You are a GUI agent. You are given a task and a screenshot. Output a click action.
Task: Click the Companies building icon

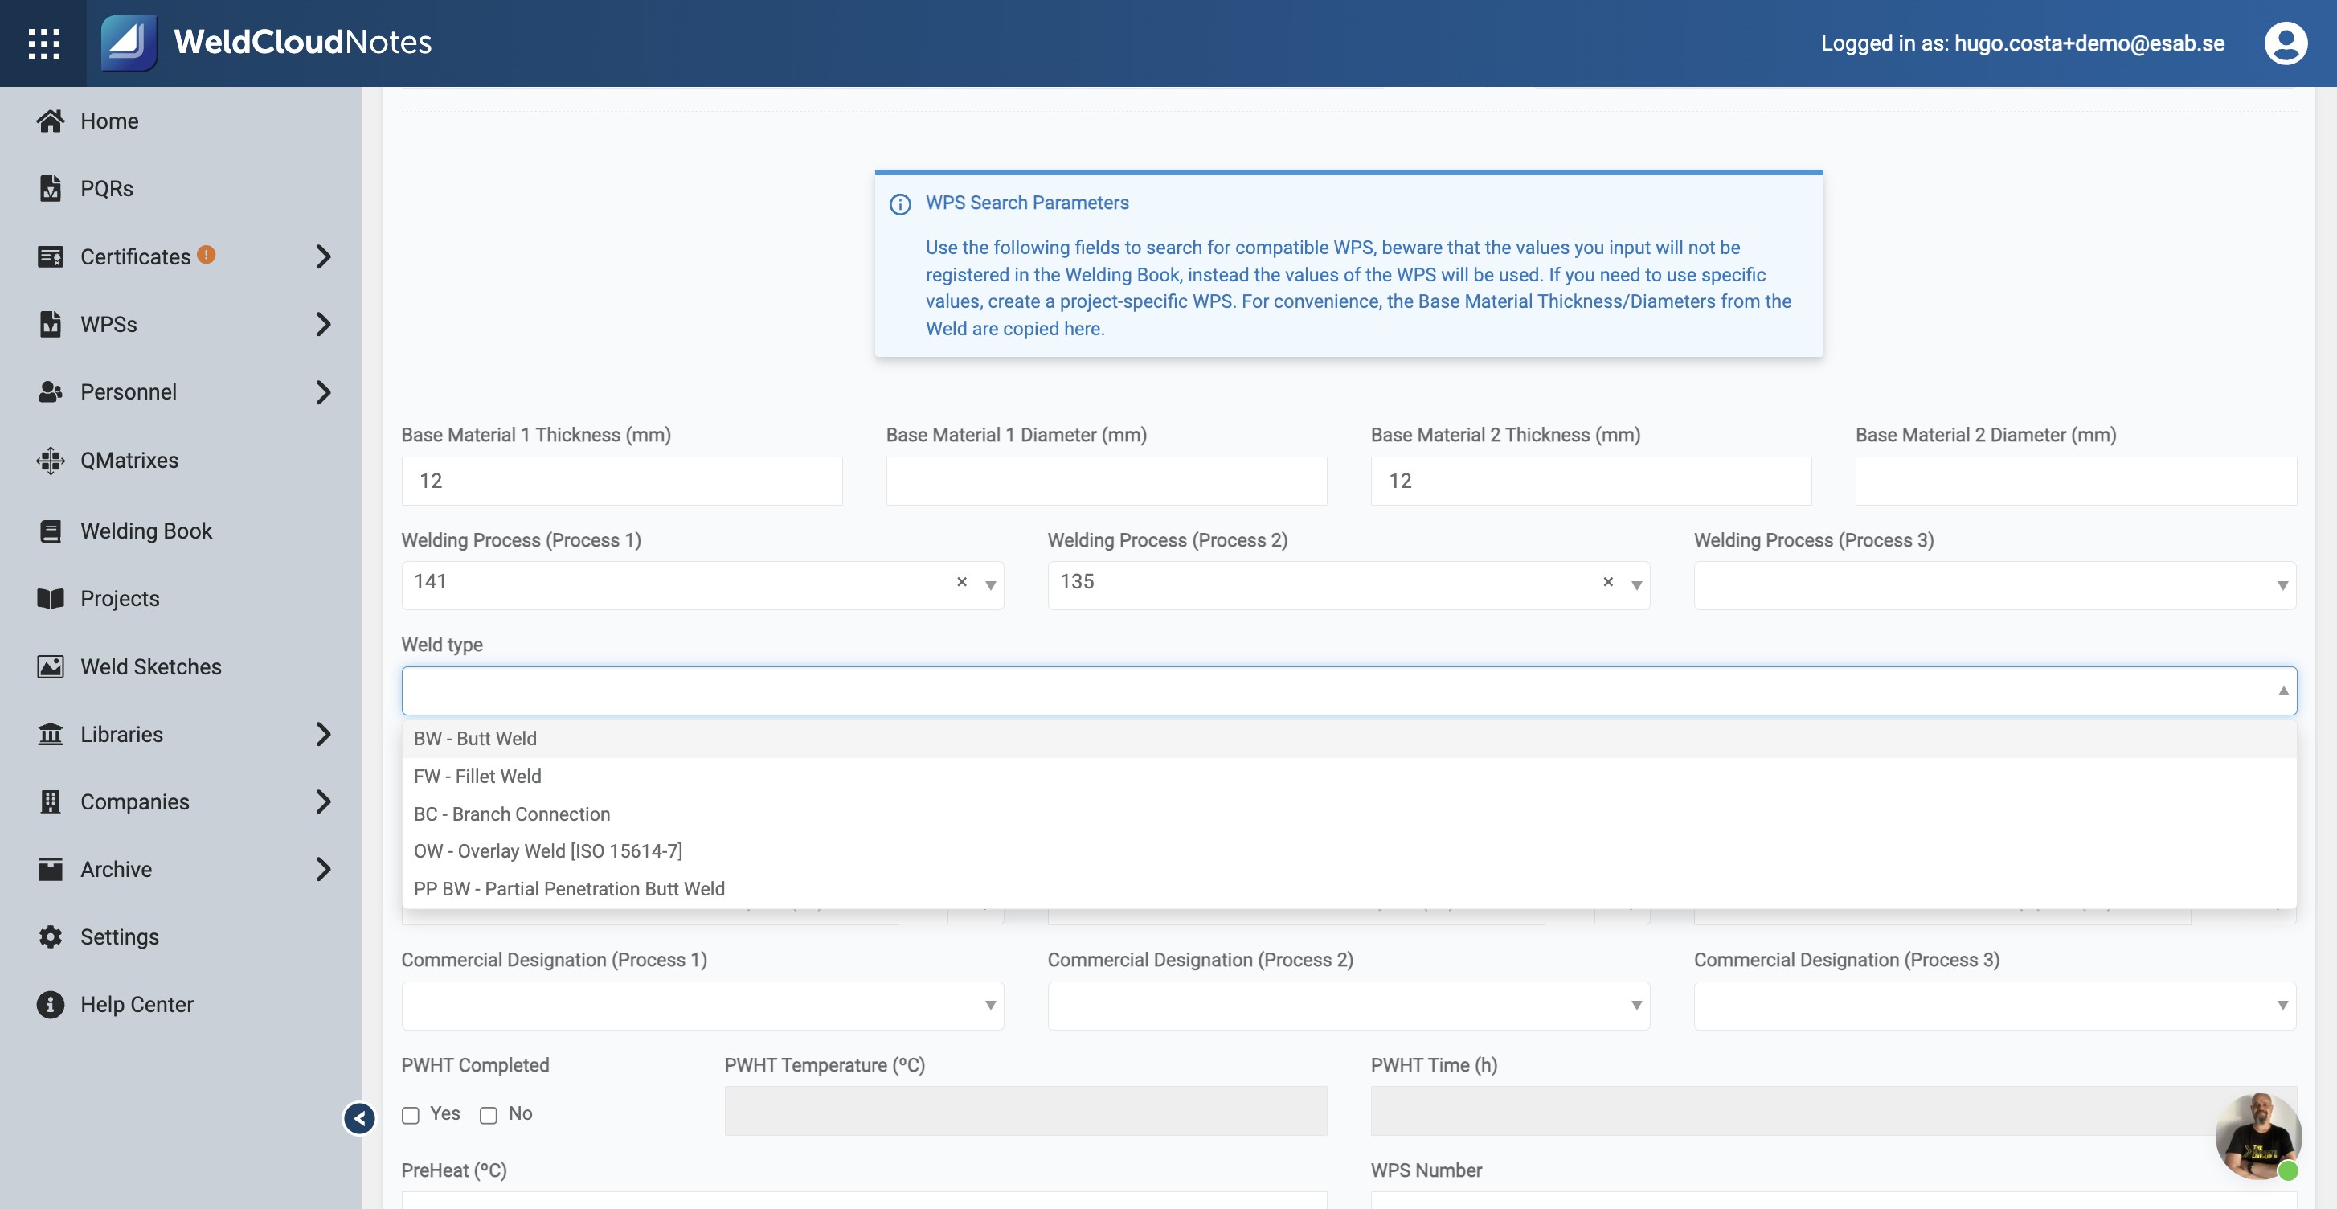pos(51,801)
